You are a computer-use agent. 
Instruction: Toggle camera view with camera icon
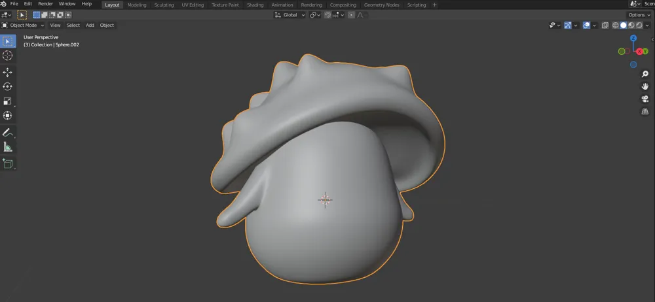[645, 99]
